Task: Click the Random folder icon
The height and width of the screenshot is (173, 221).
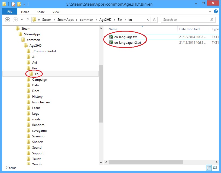Action: pyautogui.click(x=28, y=125)
